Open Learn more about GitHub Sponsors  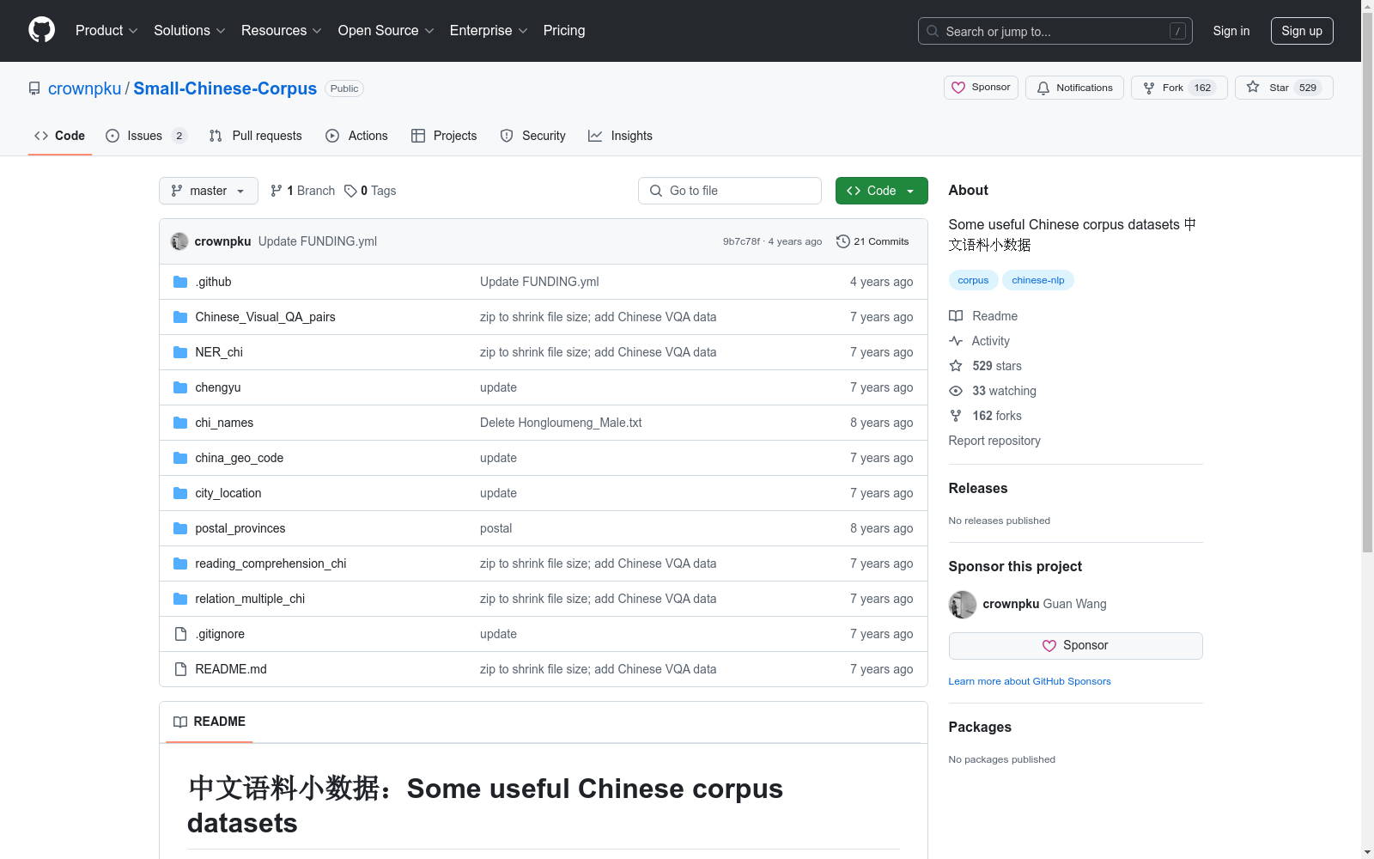pyautogui.click(x=1030, y=681)
